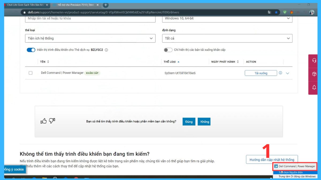Click the 'SyStem UtTôilTôitTôieS' category cell
Image resolution: width=321 pixels, height=180 pixels.
pos(180,73)
